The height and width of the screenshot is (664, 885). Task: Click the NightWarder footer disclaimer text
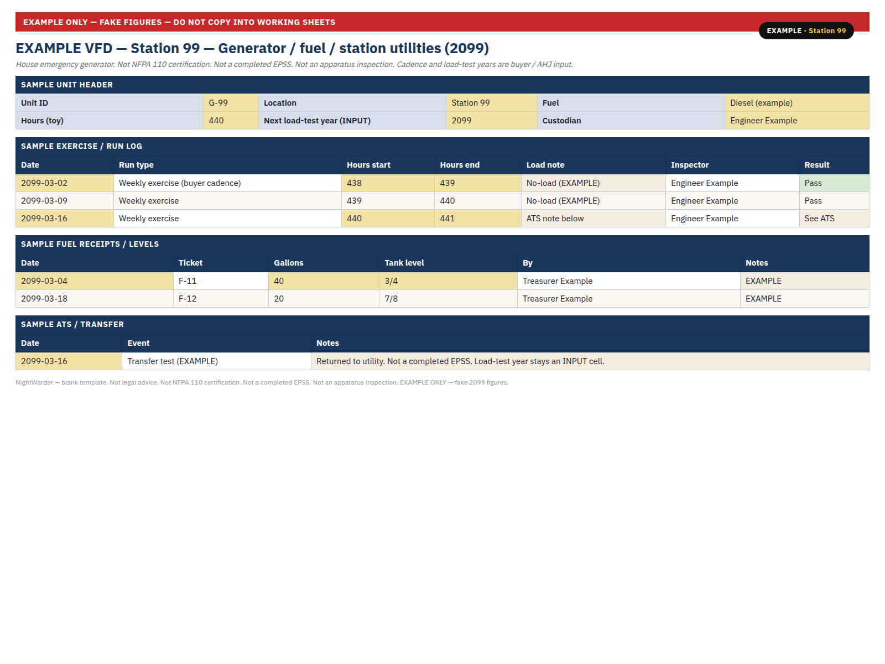pyautogui.click(x=262, y=382)
